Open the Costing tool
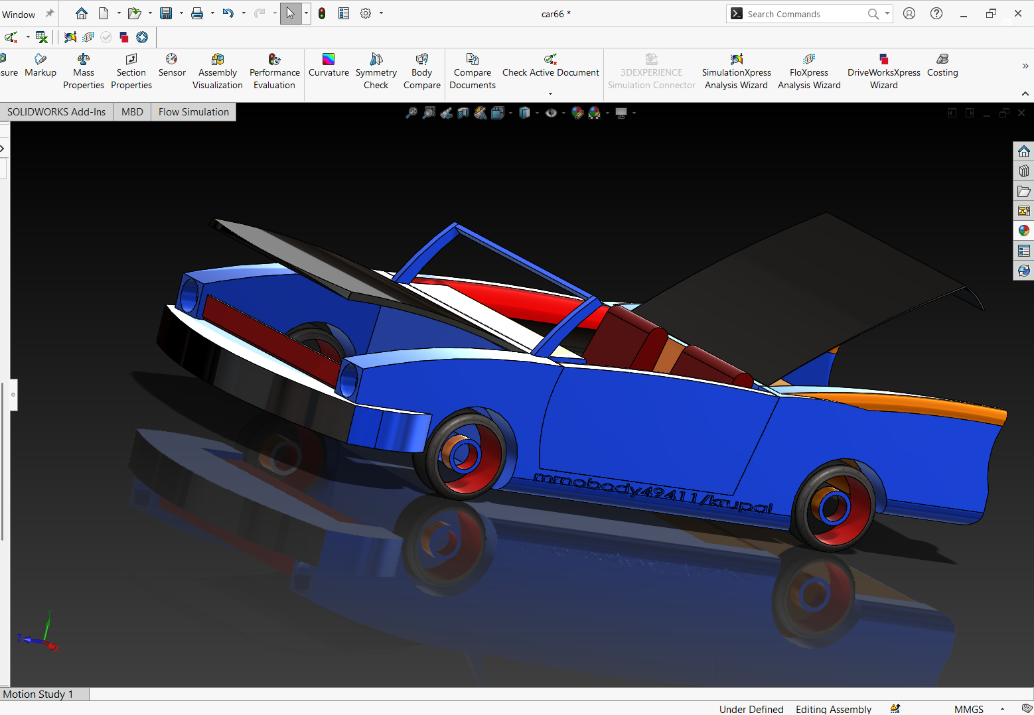The width and height of the screenshot is (1034, 715). pyautogui.click(x=942, y=65)
